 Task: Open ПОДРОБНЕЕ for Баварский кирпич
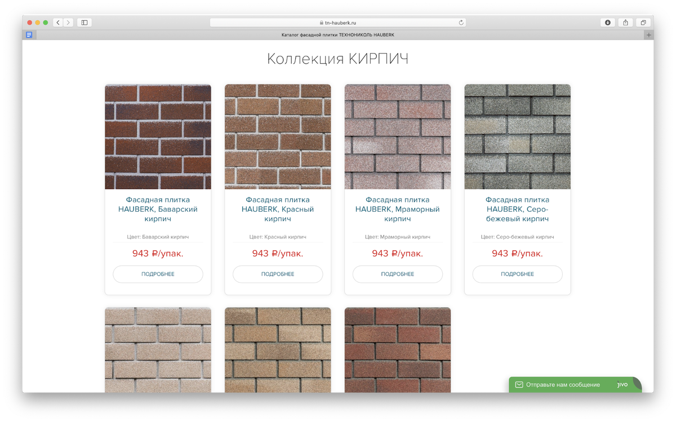pos(158,274)
